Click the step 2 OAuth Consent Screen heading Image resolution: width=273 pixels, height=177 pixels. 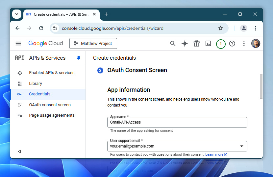point(137,70)
